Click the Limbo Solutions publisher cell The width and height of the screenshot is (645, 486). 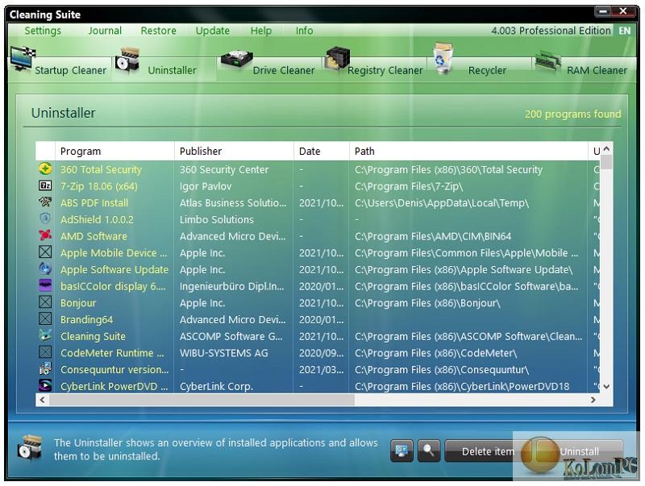216,219
